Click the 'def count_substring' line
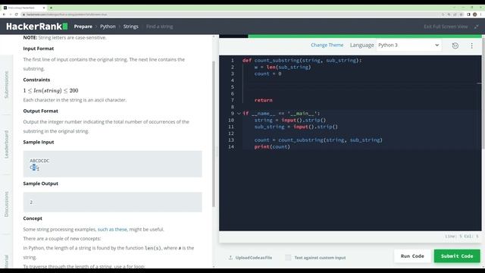Viewport: 485px width, 273px height. click(302, 61)
